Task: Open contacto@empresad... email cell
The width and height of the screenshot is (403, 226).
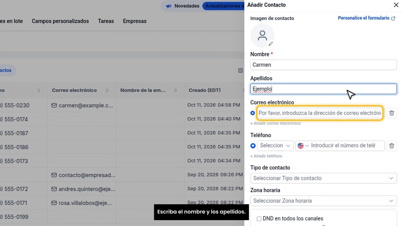Action: click(87, 175)
